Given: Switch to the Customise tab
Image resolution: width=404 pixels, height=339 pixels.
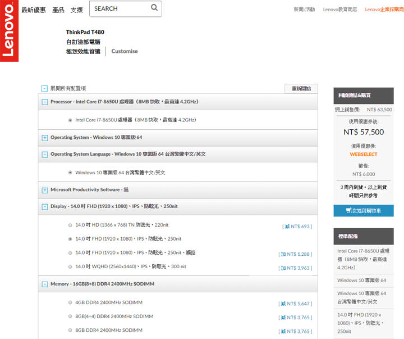Looking at the screenshot, I should click(x=125, y=51).
